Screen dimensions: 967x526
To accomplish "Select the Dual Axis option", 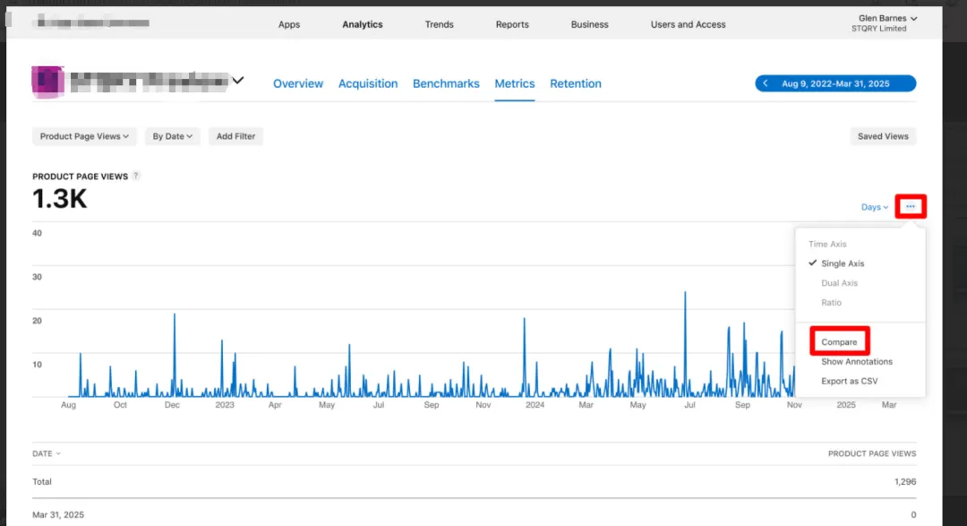I will coord(839,283).
